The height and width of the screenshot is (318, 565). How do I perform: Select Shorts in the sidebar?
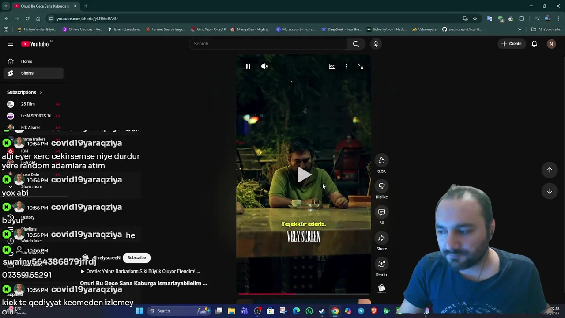[x=34, y=73]
